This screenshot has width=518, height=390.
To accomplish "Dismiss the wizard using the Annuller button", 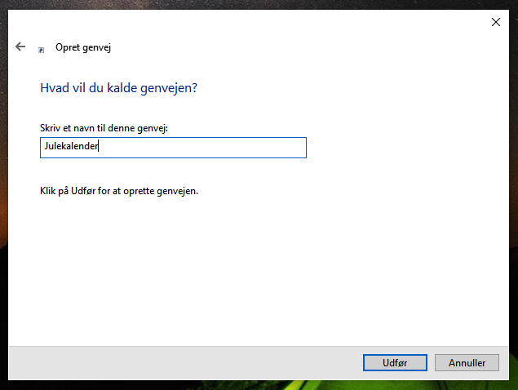I will click(467, 362).
